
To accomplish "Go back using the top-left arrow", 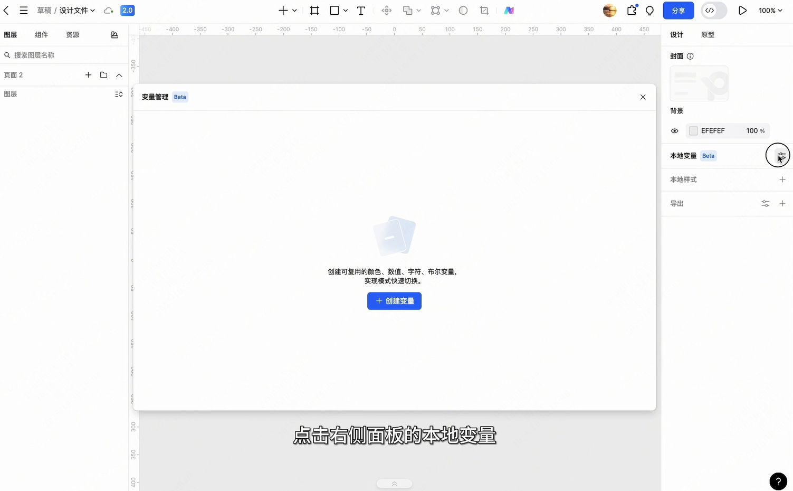I will pyautogui.click(x=6, y=11).
